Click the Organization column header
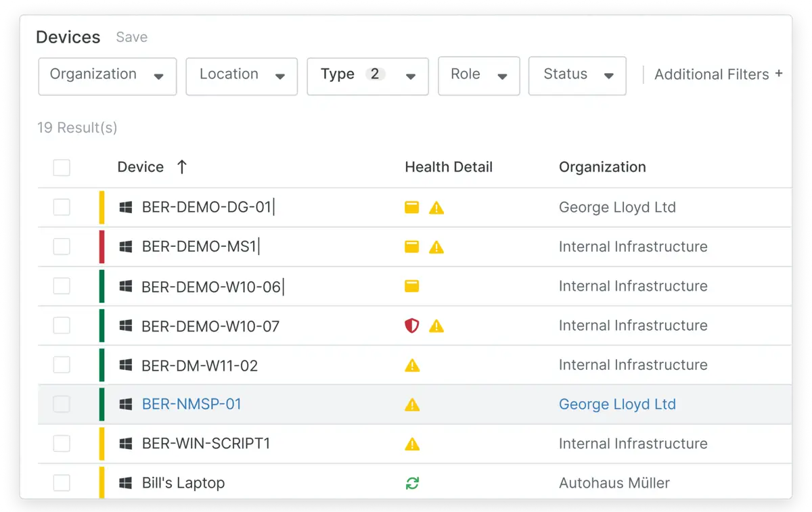812x512 pixels. point(602,167)
